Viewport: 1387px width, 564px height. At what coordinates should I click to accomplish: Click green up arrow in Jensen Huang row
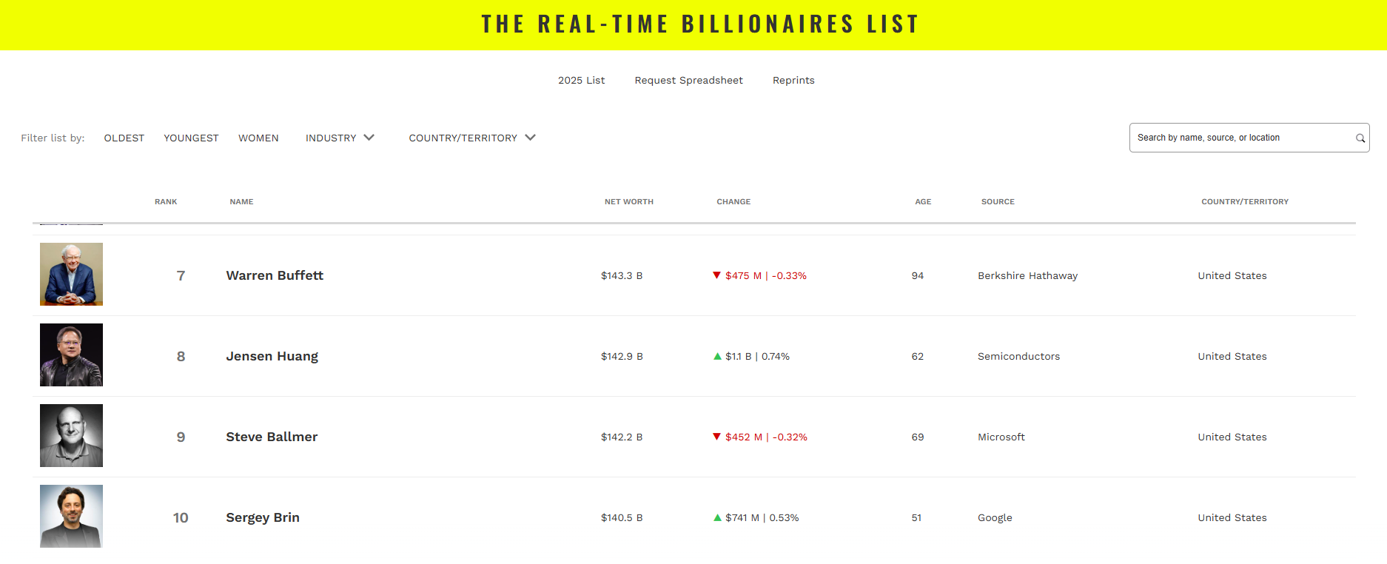pyautogui.click(x=717, y=356)
